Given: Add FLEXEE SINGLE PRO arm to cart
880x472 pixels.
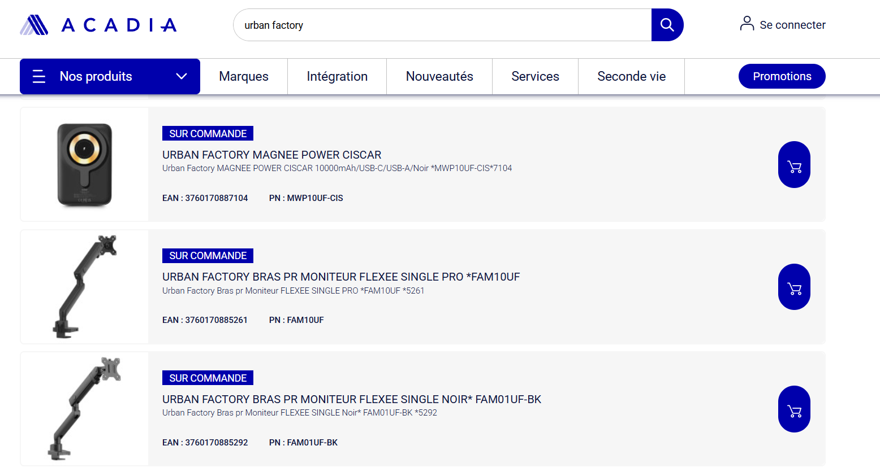Looking at the screenshot, I should coord(794,287).
